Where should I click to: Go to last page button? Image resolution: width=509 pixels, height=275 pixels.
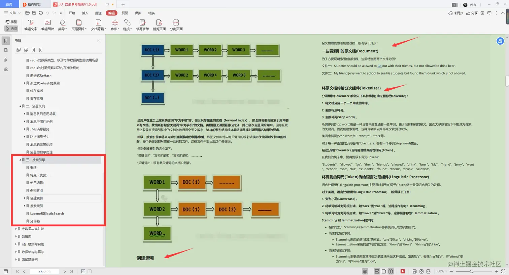[x=71, y=271]
